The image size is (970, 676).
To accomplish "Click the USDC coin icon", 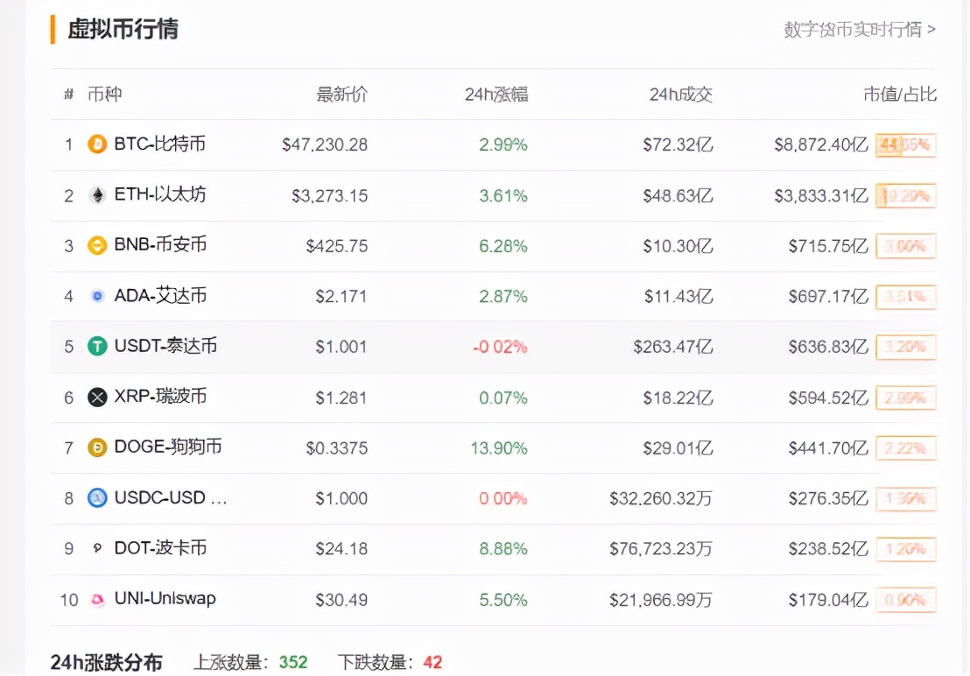I will 97,498.
